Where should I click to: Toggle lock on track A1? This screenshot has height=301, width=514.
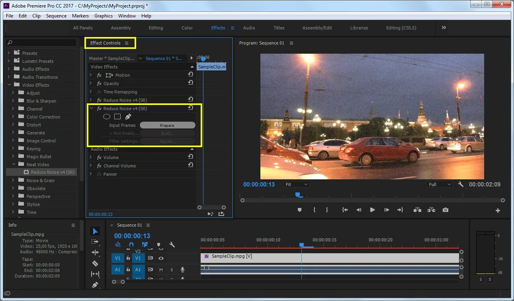point(128,270)
